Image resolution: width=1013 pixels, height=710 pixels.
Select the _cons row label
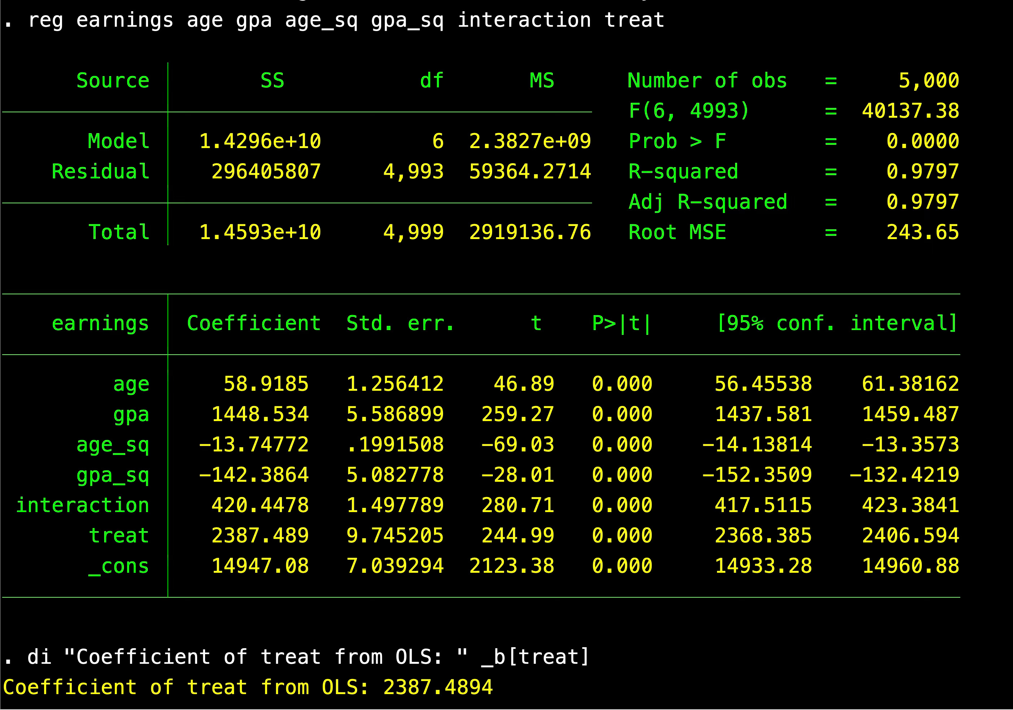(119, 567)
